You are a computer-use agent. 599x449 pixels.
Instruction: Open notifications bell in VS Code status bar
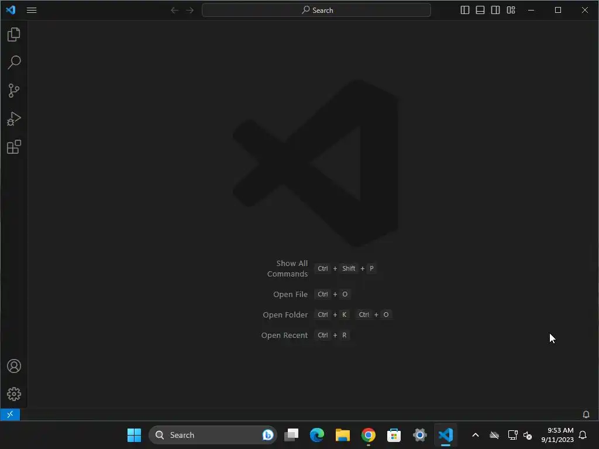586,415
